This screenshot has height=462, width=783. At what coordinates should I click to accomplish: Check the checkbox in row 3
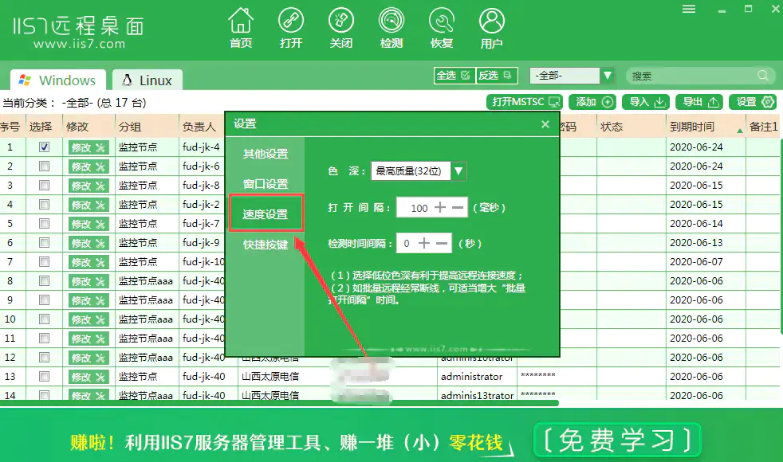point(45,185)
